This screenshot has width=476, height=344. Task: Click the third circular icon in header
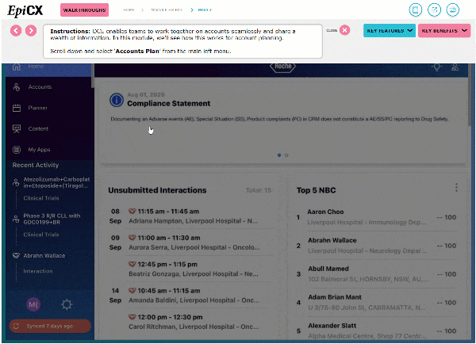[x=453, y=10]
